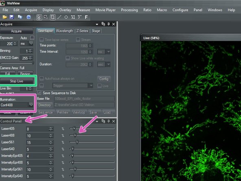The image size is (241, 181).
Task: Enable the Stream checkbox
Action: pyautogui.click(x=78, y=40)
